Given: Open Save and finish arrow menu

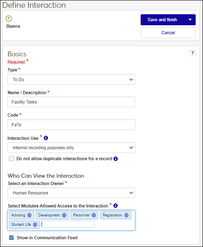Looking at the screenshot, I should [x=190, y=20].
